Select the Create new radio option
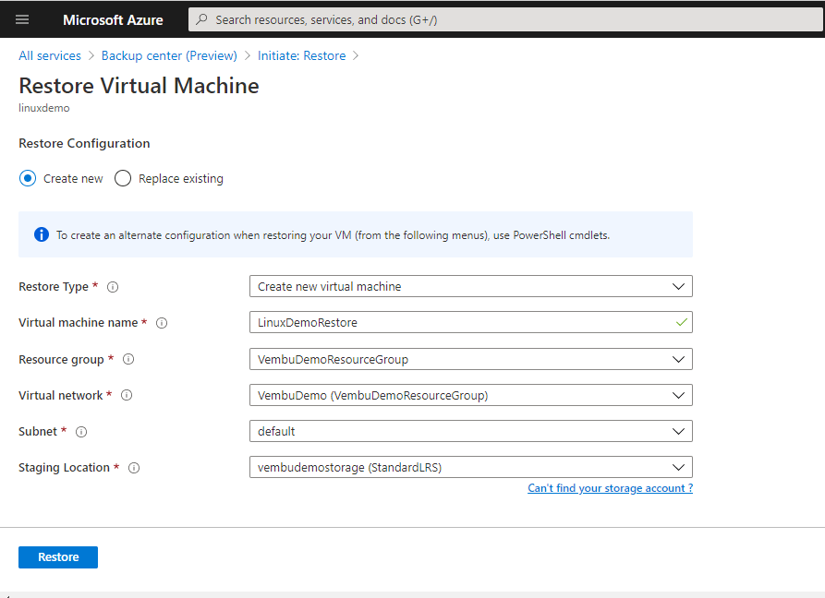825x598 pixels. (x=28, y=179)
